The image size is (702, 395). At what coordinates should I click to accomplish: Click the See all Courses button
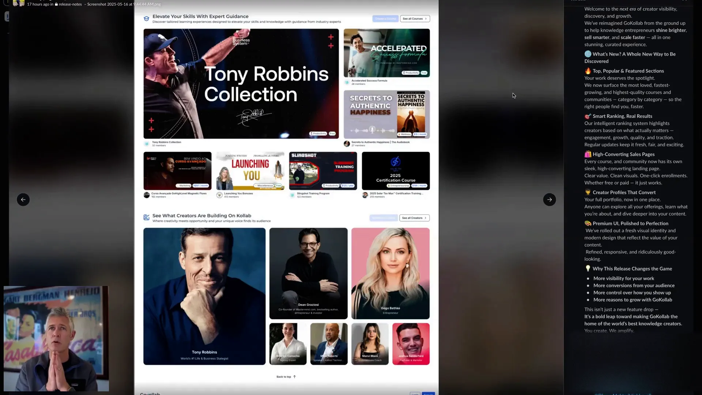(x=415, y=19)
